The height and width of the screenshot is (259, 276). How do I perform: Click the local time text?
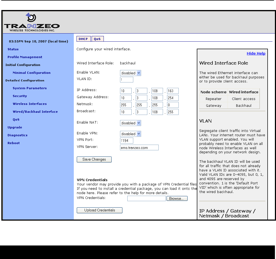pyautogui.click(x=38, y=41)
